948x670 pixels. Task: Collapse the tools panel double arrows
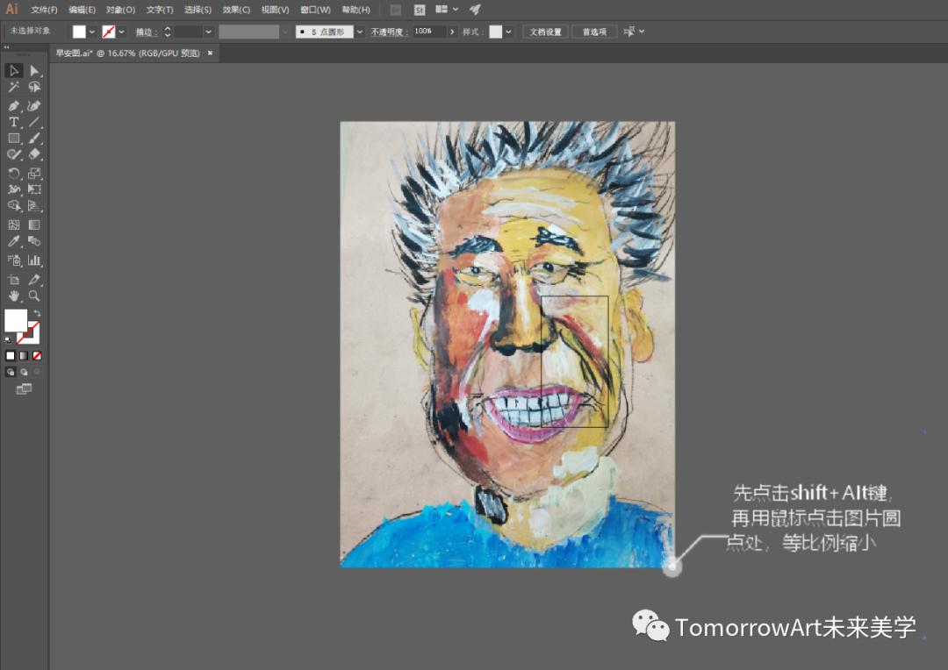(x=7, y=47)
